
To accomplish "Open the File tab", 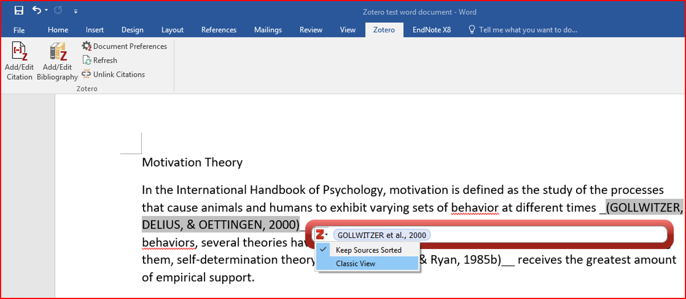I will (x=19, y=30).
